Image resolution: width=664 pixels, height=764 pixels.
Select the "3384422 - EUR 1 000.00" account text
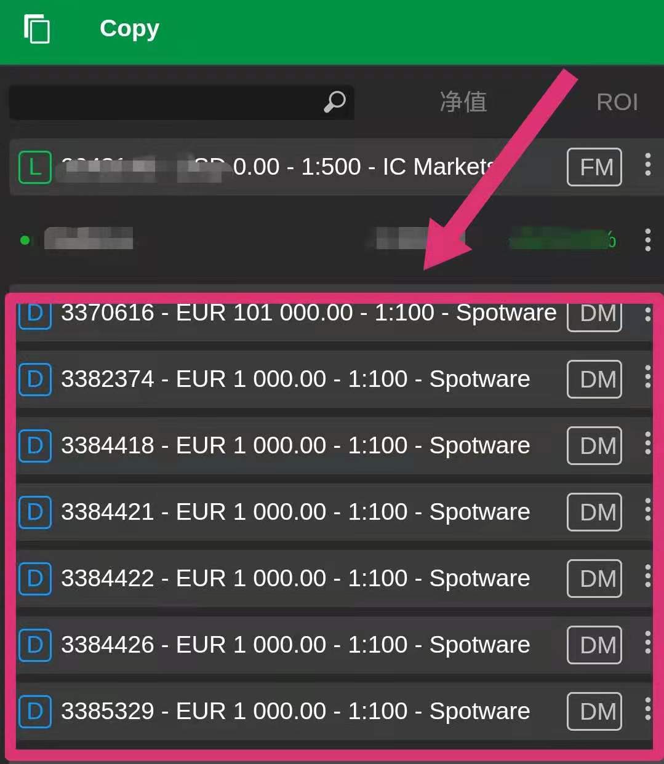[193, 578]
